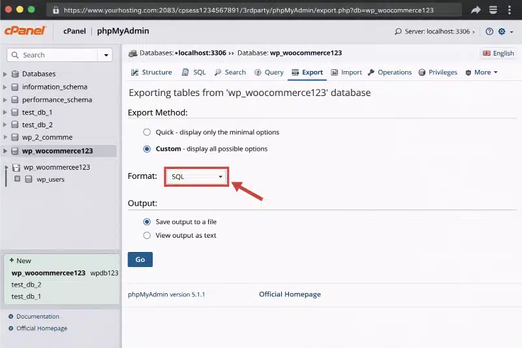The width and height of the screenshot is (522, 348).
Task: Click the wp_wocommerce123 database icon
Action: click(x=14, y=151)
